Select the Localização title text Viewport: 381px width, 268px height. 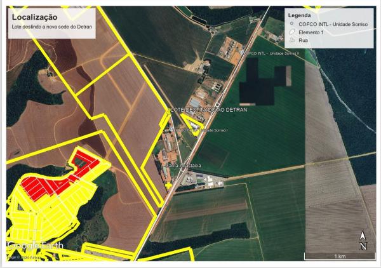34,17
